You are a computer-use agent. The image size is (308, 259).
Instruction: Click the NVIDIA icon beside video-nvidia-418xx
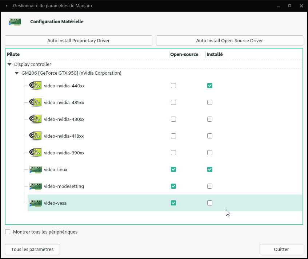35,136
